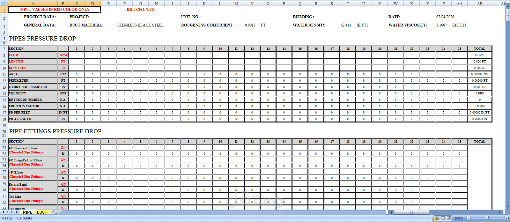Screen dimensions: 510x222
Task: Click the vertical scrollbar up arrow
Action: coord(508,7)
